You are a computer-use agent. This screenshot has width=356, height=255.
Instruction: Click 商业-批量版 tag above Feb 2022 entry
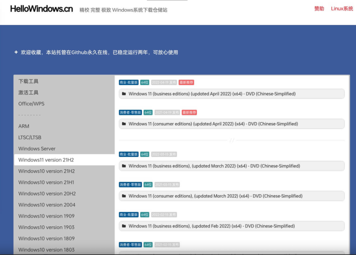[x=129, y=215]
